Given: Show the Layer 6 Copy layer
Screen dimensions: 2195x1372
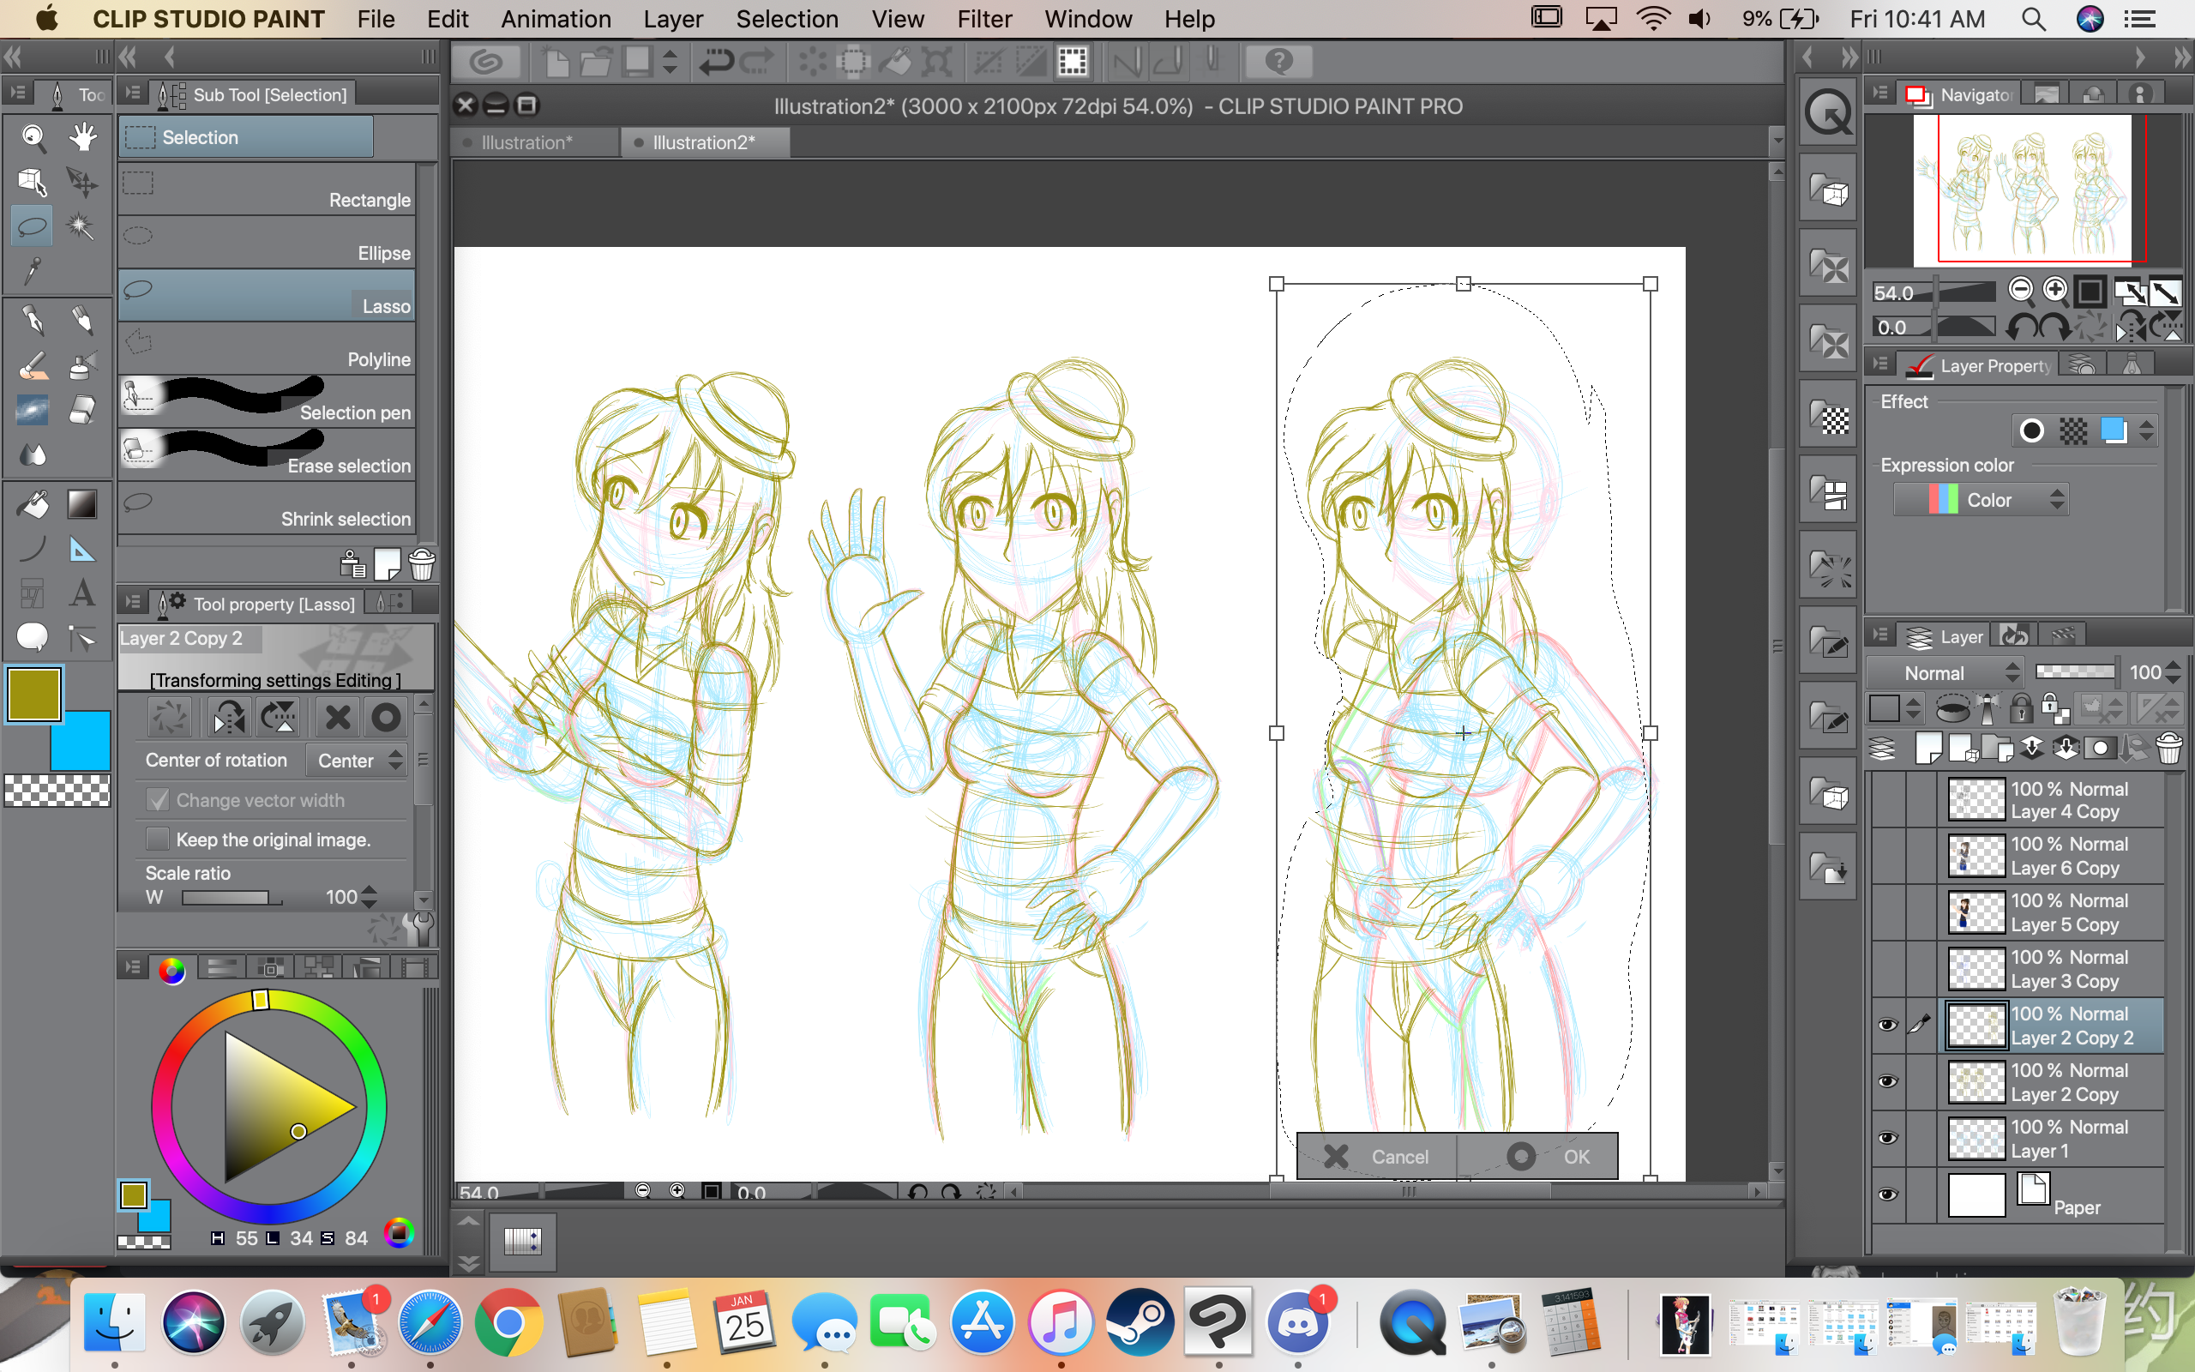Looking at the screenshot, I should click(1887, 856).
